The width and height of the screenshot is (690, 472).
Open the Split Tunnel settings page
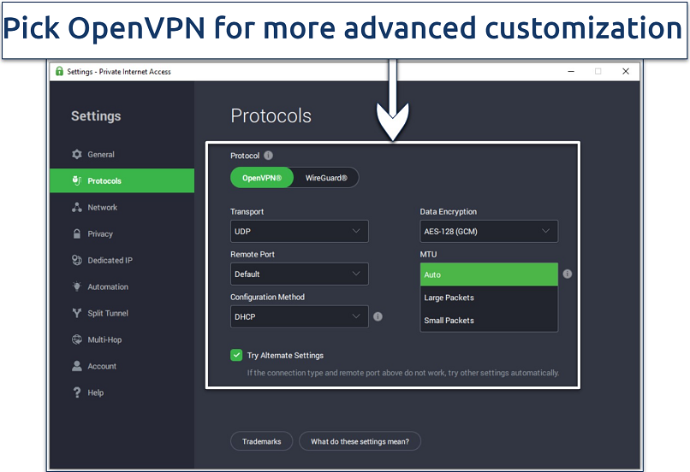tap(122, 313)
